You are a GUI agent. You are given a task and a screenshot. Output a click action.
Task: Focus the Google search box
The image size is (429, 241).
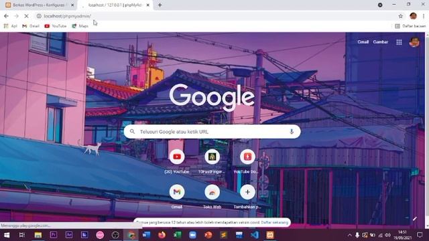212,132
